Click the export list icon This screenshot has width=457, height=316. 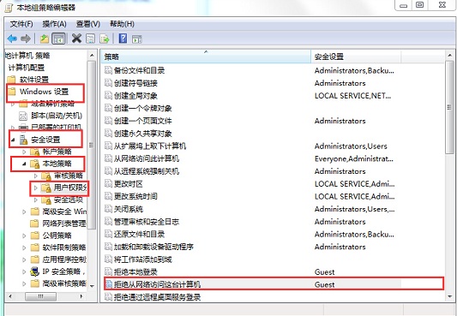(x=104, y=39)
